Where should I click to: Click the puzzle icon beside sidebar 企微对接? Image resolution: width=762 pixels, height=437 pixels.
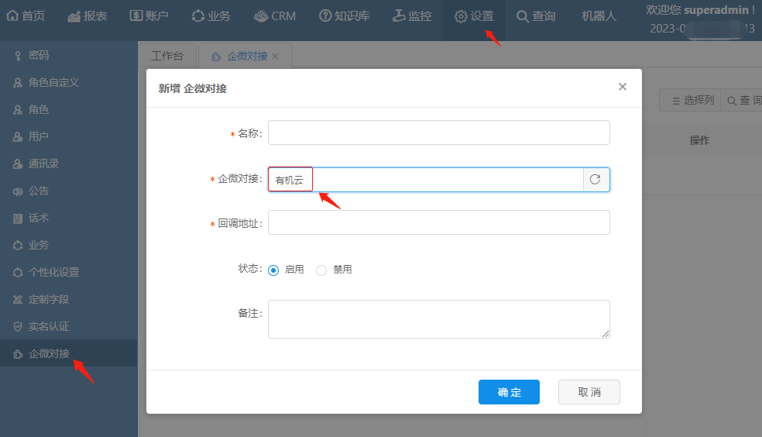click(18, 354)
